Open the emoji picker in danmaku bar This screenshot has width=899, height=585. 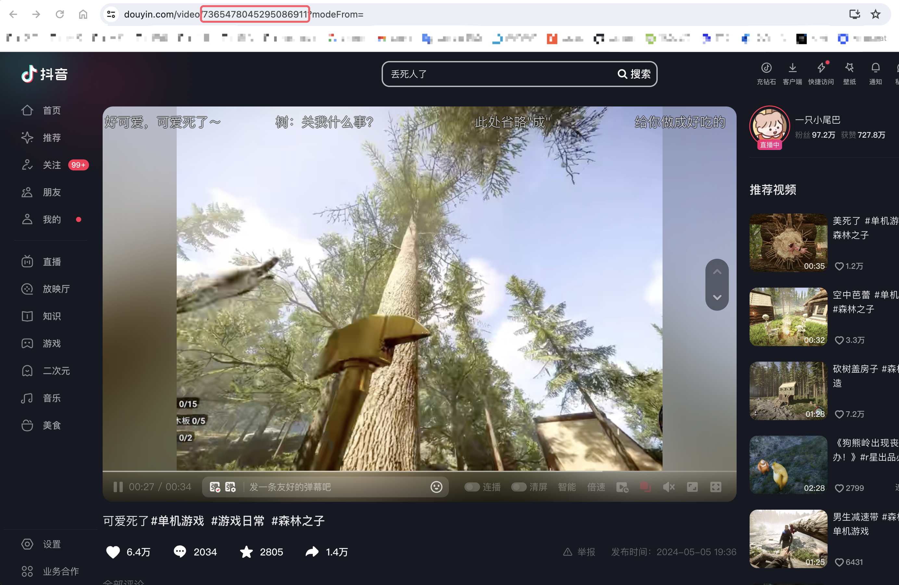click(436, 487)
